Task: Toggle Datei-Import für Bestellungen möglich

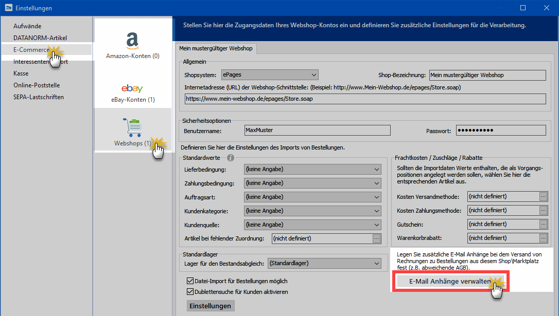Action: pos(190,281)
